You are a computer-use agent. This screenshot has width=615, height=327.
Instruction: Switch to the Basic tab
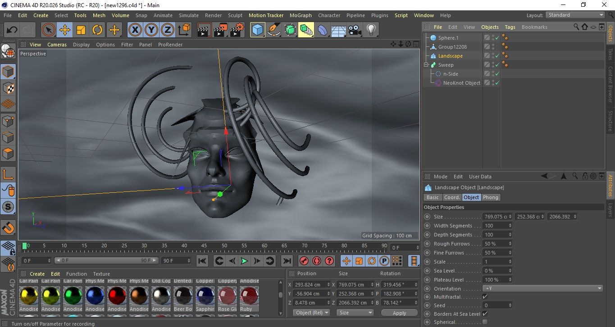coord(433,197)
